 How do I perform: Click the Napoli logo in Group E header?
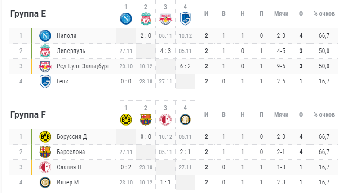126,19
